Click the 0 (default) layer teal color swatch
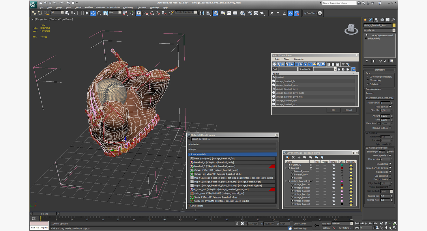This screenshot has height=231, width=427. pyautogui.click(x=342, y=165)
